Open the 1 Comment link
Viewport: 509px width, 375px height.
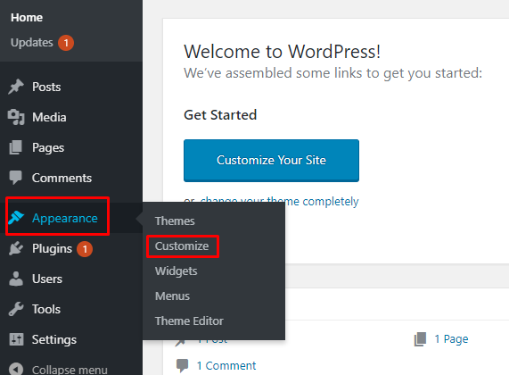226,366
